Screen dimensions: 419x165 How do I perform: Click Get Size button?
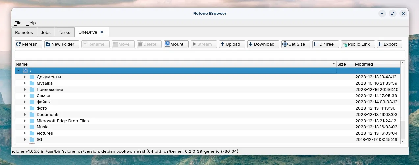296,44
